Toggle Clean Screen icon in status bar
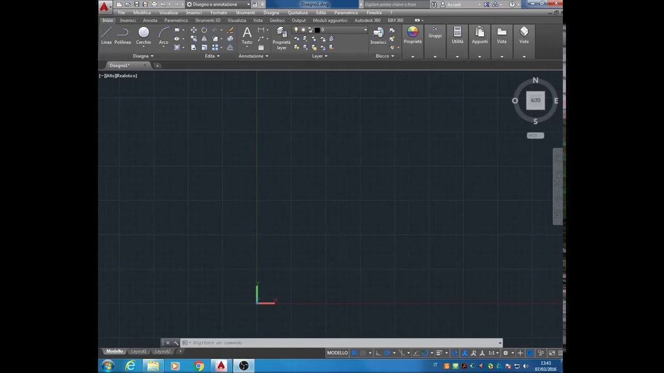 [552, 353]
